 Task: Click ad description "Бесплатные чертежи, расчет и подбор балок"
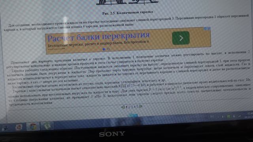[85, 44]
